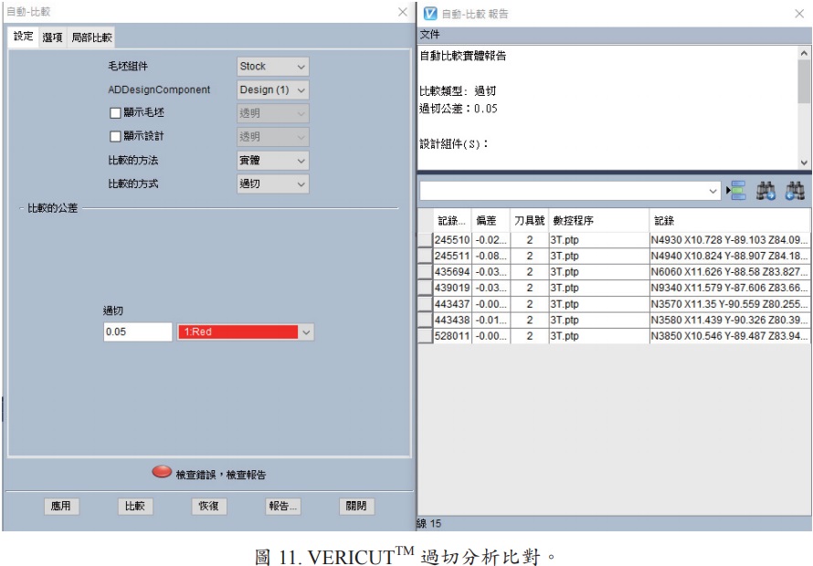Click the N9340 X11.579 record text

tap(729, 288)
